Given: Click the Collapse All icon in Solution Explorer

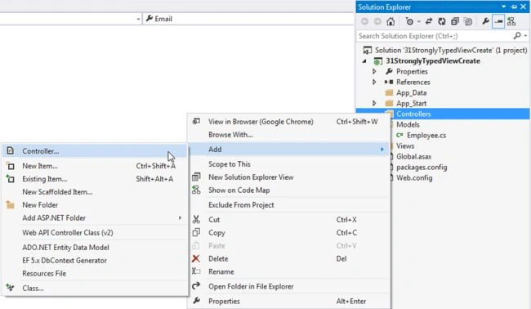Looking at the screenshot, I should pyautogui.click(x=455, y=22).
